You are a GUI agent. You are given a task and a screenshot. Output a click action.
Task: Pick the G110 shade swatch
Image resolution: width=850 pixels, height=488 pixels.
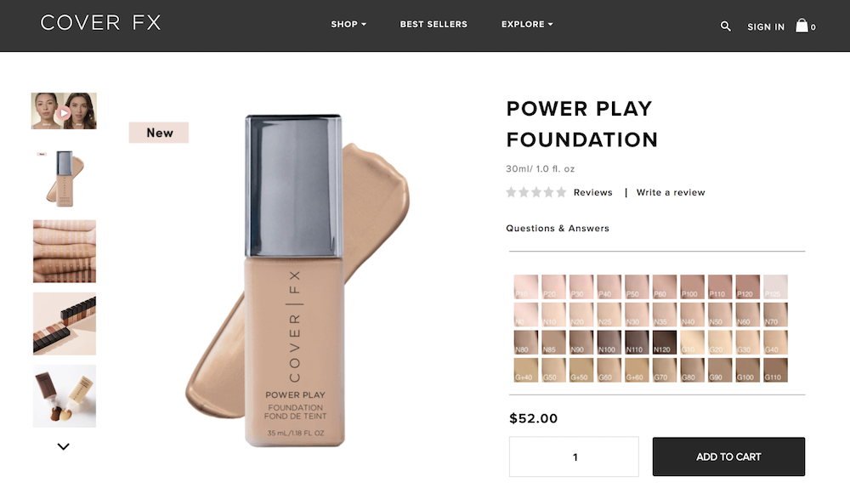(775, 370)
